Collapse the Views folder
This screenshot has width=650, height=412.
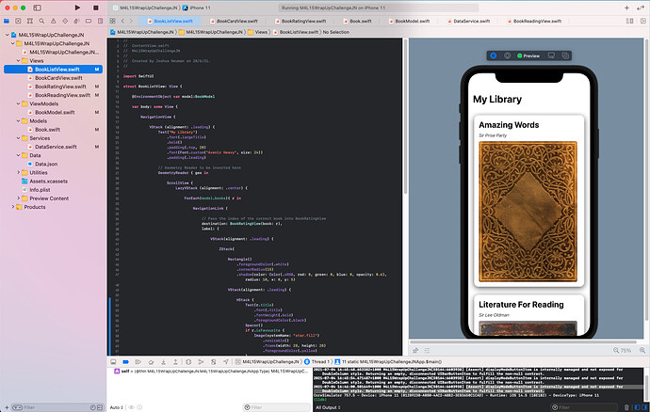pyautogui.click(x=18, y=60)
